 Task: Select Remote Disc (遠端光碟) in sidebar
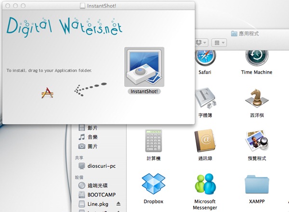[x=99, y=185]
